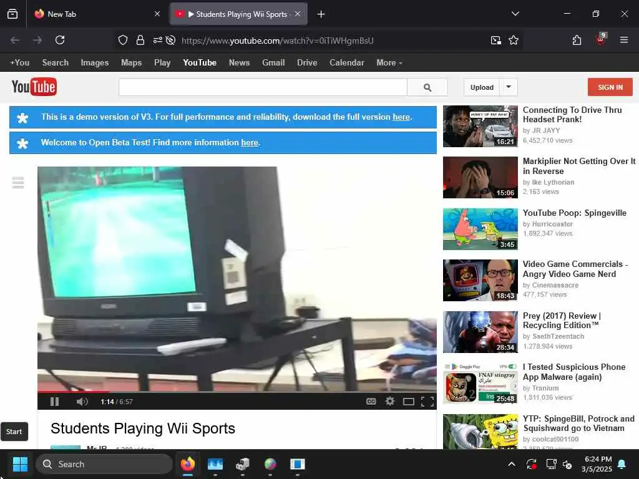Mute the video volume speaker icon

[x=82, y=402]
